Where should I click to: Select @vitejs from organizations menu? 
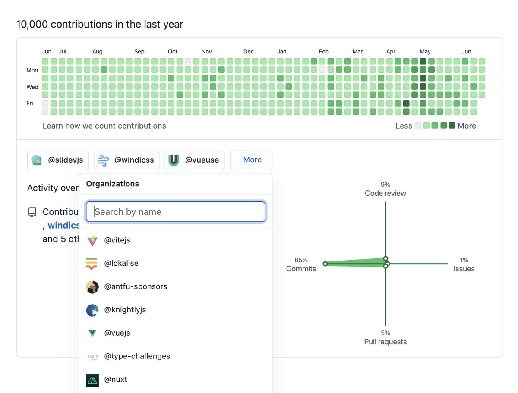pos(176,240)
